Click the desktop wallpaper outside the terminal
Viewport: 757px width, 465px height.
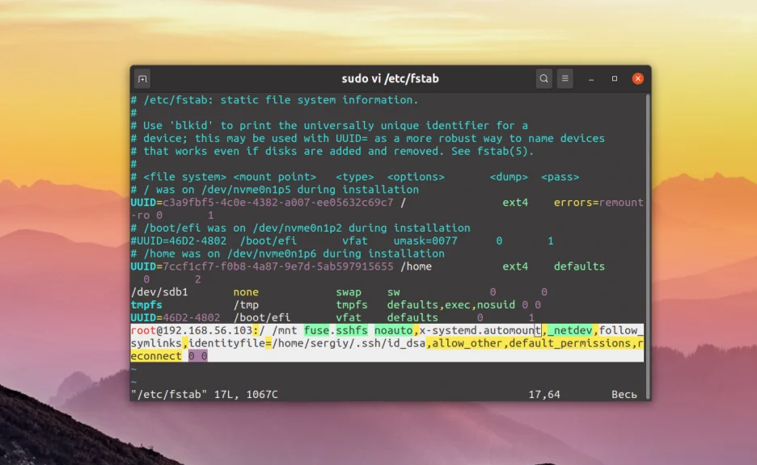(65, 242)
